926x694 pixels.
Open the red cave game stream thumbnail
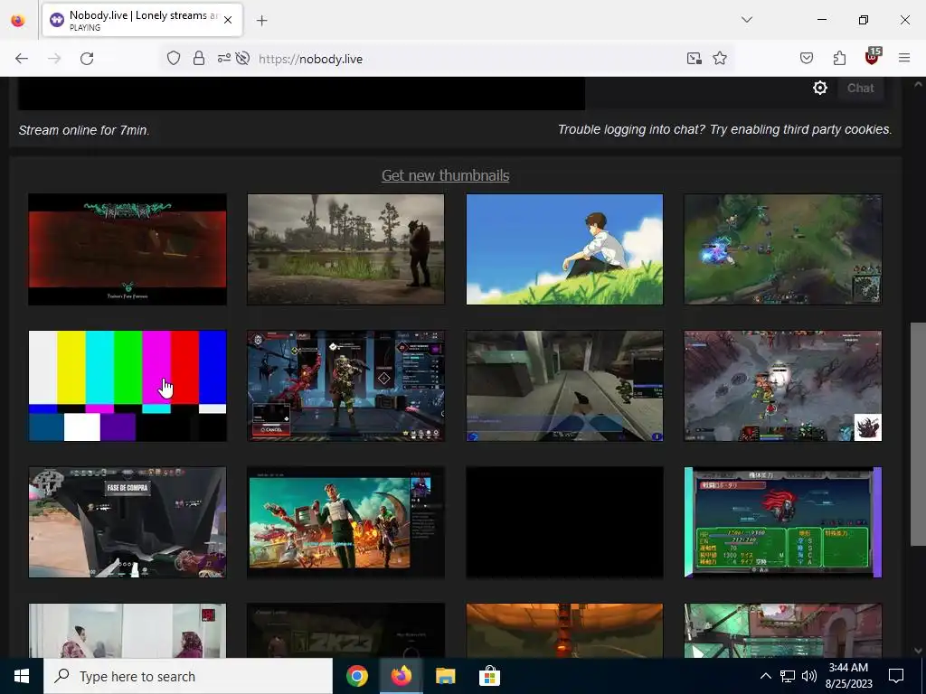(128, 249)
